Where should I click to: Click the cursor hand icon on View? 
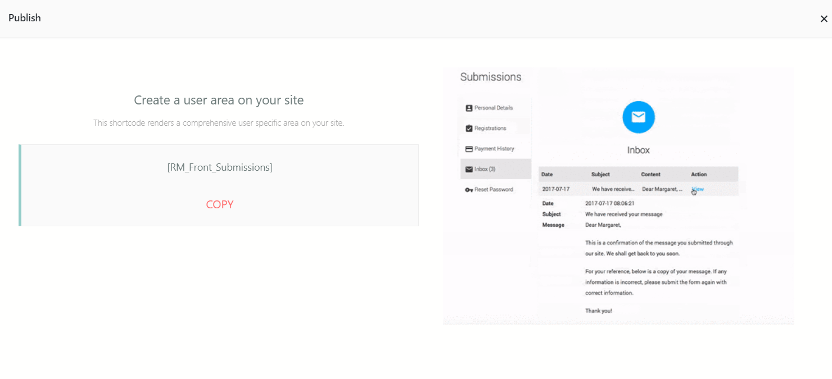pos(693,191)
